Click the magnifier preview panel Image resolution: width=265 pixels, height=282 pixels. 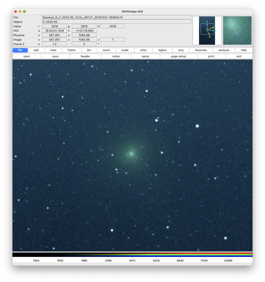[x=237, y=31]
